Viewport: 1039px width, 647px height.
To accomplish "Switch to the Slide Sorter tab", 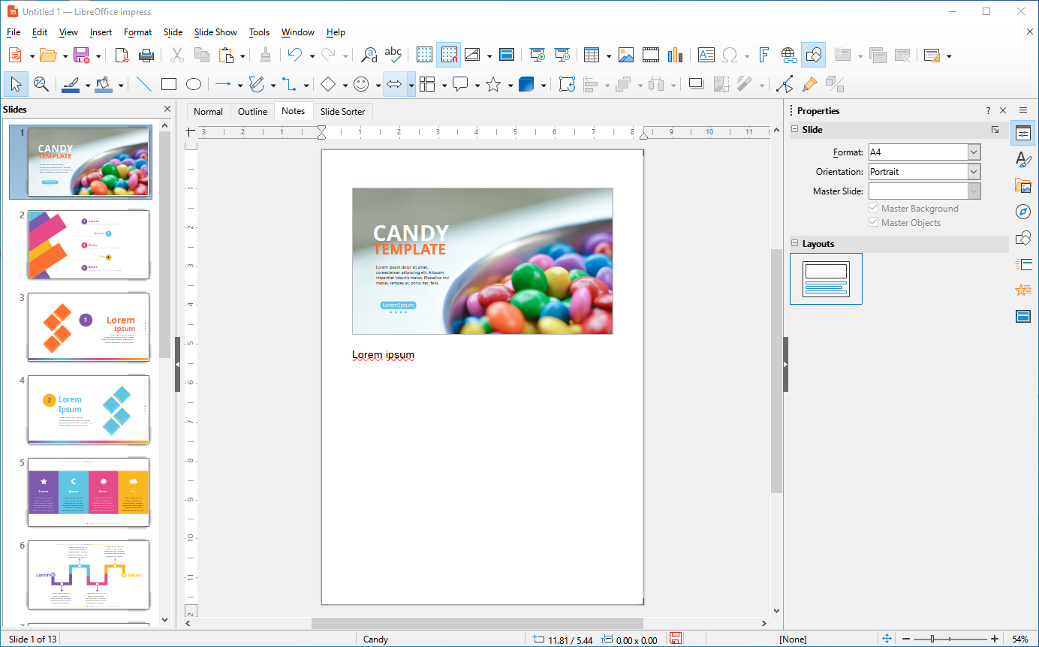I will click(342, 112).
